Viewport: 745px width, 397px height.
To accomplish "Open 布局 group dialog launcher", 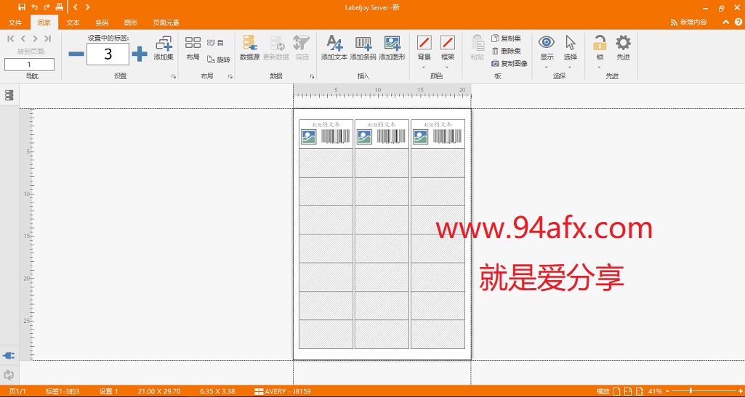I will pyautogui.click(x=230, y=76).
